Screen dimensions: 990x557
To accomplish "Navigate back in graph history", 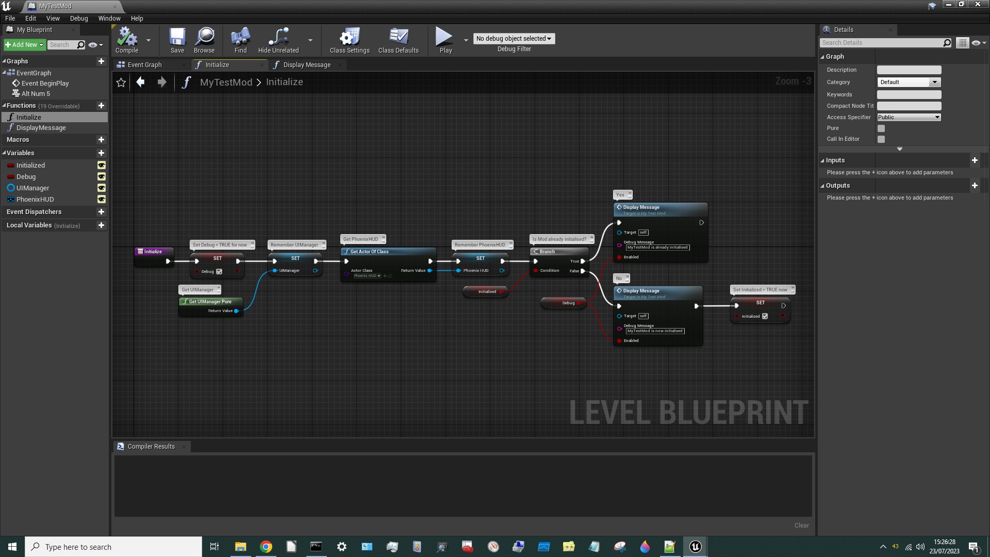I will [140, 82].
